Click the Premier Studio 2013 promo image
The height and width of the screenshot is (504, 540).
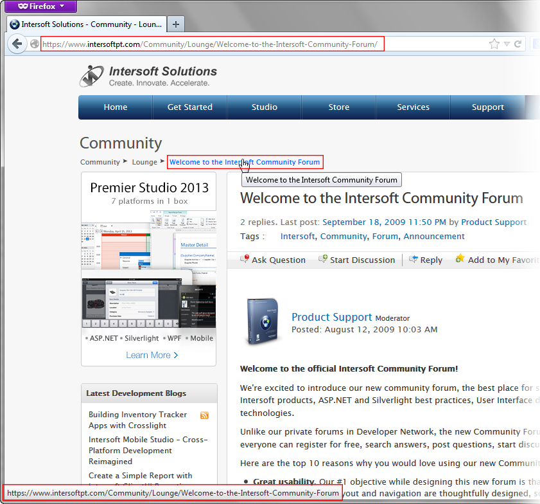click(149, 269)
